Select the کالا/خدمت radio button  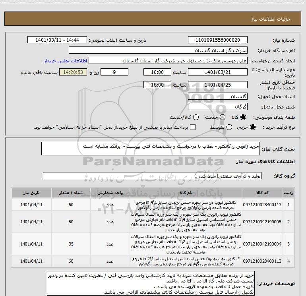point(196,117)
